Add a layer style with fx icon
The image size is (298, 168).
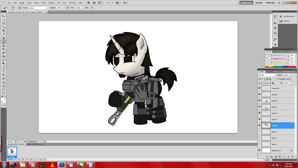[272, 157]
